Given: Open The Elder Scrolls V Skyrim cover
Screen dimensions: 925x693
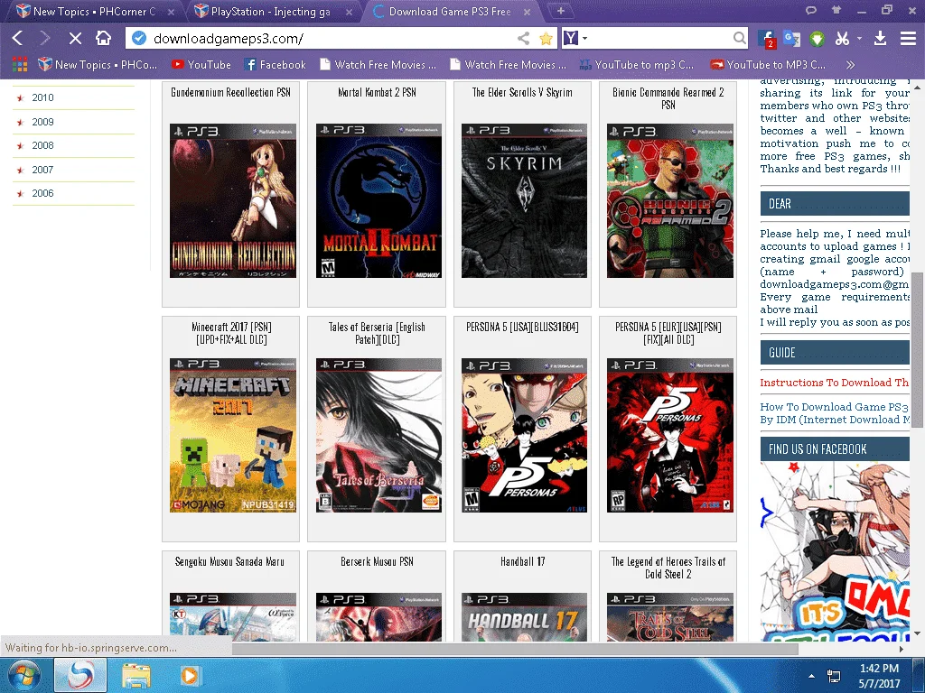Looking at the screenshot, I should pyautogui.click(x=524, y=201).
